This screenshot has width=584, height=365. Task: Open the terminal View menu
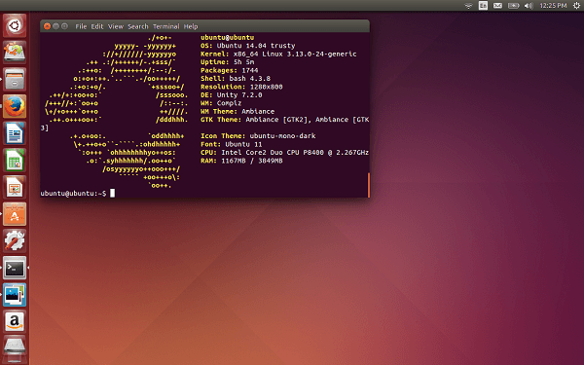(116, 26)
